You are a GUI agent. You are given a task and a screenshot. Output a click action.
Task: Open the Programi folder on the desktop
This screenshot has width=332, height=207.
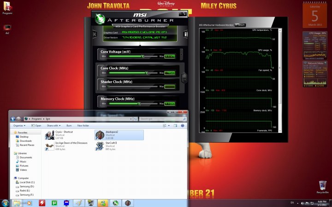[7, 8]
